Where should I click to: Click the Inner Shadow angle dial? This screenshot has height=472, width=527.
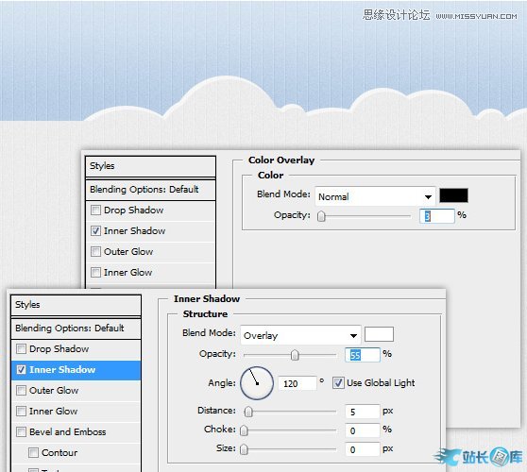[257, 383]
